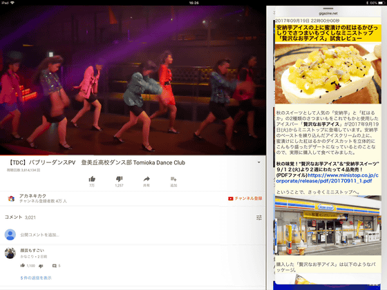Open the 贅沢なお芋アイス bold link in article
Viewport: 387px width, 290px height.
(x=322, y=124)
